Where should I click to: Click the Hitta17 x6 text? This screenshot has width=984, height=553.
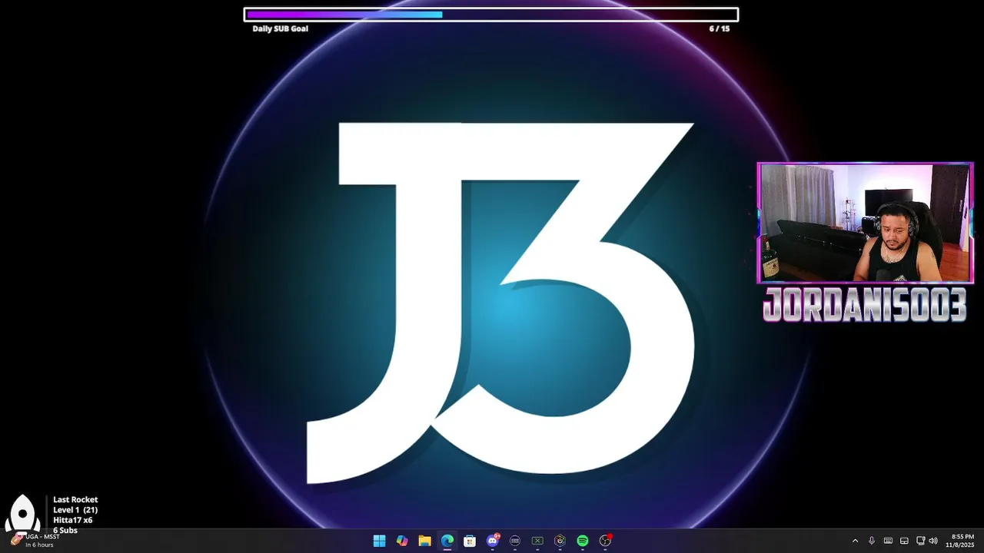point(73,520)
